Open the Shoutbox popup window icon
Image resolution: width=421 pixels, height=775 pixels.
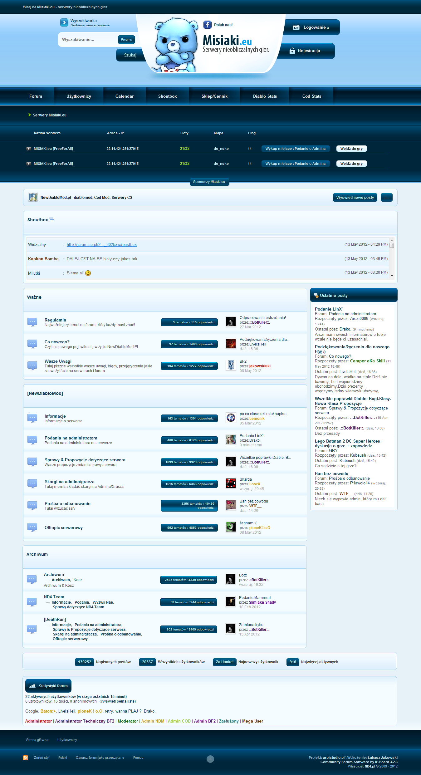[x=52, y=220]
